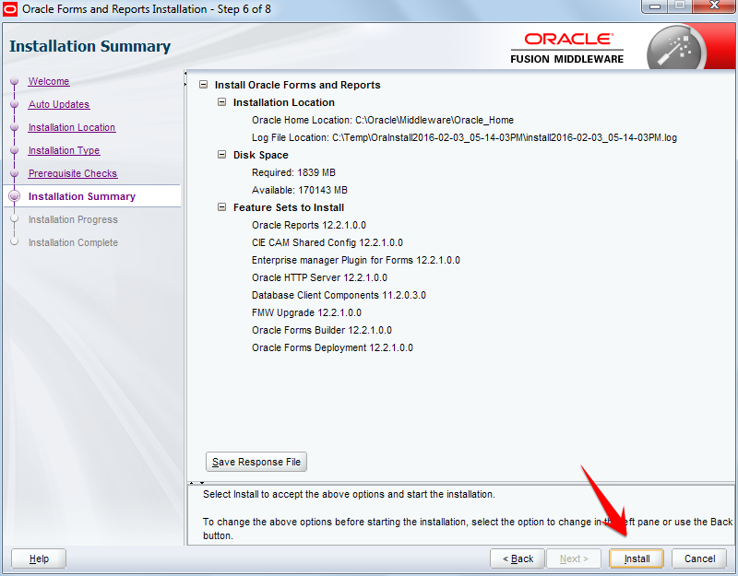Collapse the Install Oracle Forms and Reports node
738x576 pixels.
(203, 85)
